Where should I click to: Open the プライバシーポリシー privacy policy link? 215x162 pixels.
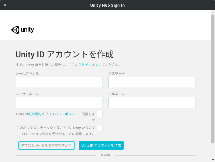pyautogui.click(x=61, y=114)
